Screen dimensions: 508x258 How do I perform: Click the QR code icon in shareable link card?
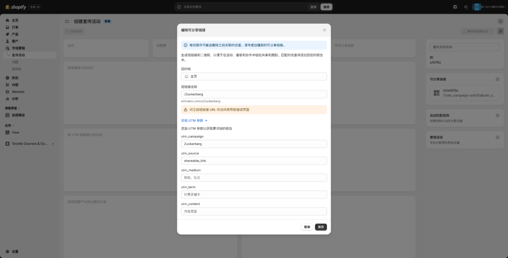[437, 93]
